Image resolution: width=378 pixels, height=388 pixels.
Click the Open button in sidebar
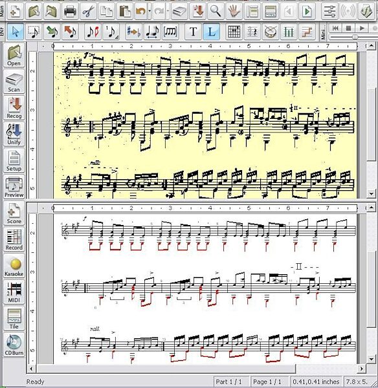14,56
